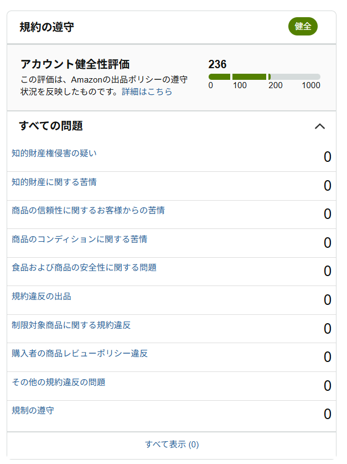Open 知的財産権侵害の疑い issue link
The image size is (347, 464).
pyautogui.click(x=54, y=153)
